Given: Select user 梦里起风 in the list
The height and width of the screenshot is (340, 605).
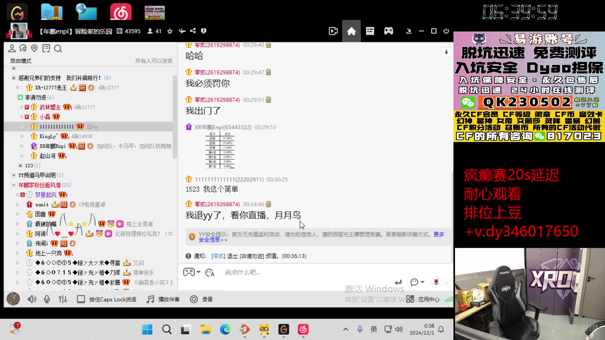Looking at the screenshot, I should pos(45,195).
